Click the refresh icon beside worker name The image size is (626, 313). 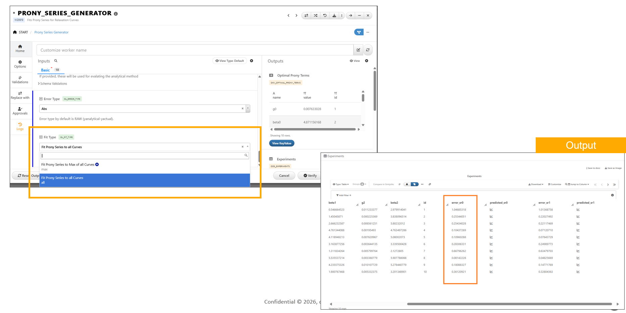(x=368, y=50)
